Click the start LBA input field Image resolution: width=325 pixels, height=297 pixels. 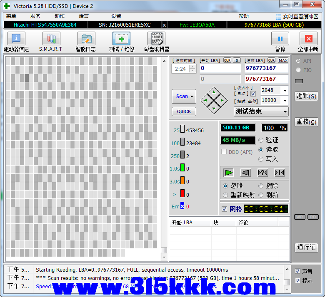(220, 68)
